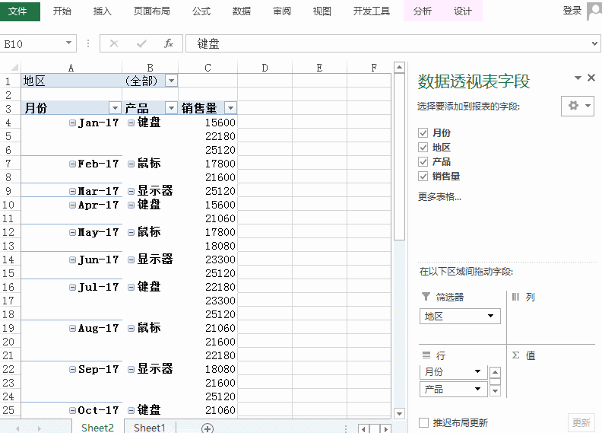Uncheck the 销售量 field checkbox
Screen dimensions: 602x433
(x=423, y=177)
